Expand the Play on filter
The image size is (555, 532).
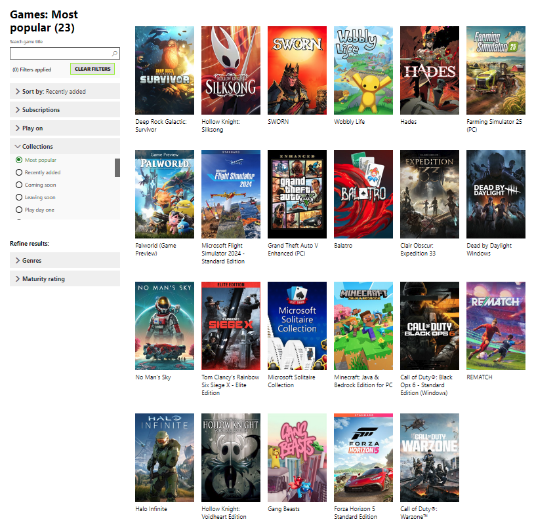tap(65, 128)
